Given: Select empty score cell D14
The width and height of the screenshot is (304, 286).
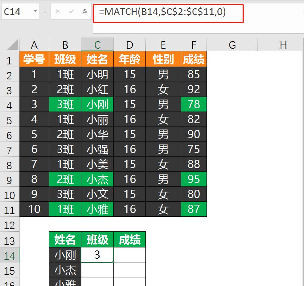Looking at the screenshot, I should tap(130, 255).
